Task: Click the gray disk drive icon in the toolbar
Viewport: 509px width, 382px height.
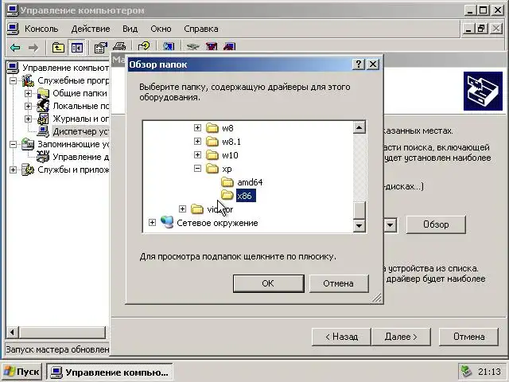Action: (x=192, y=47)
